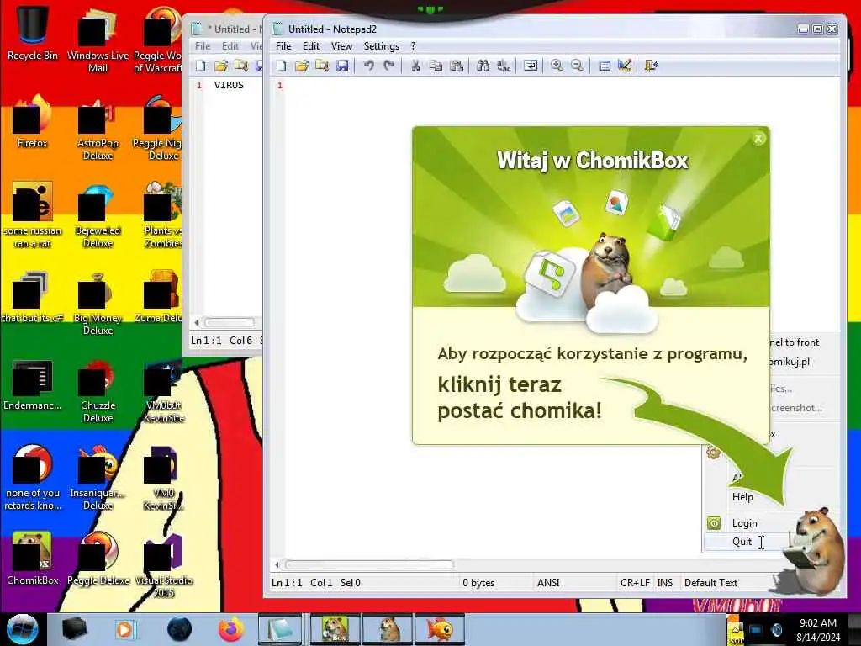Image resolution: width=861 pixels, height=646 pixels.
Task: Open the File menu in the background Untitled window
Action: [x=203, y=46]
